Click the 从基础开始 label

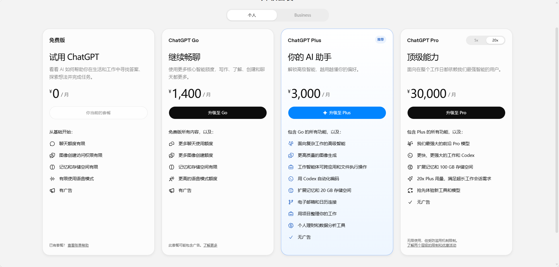[61, 132]
